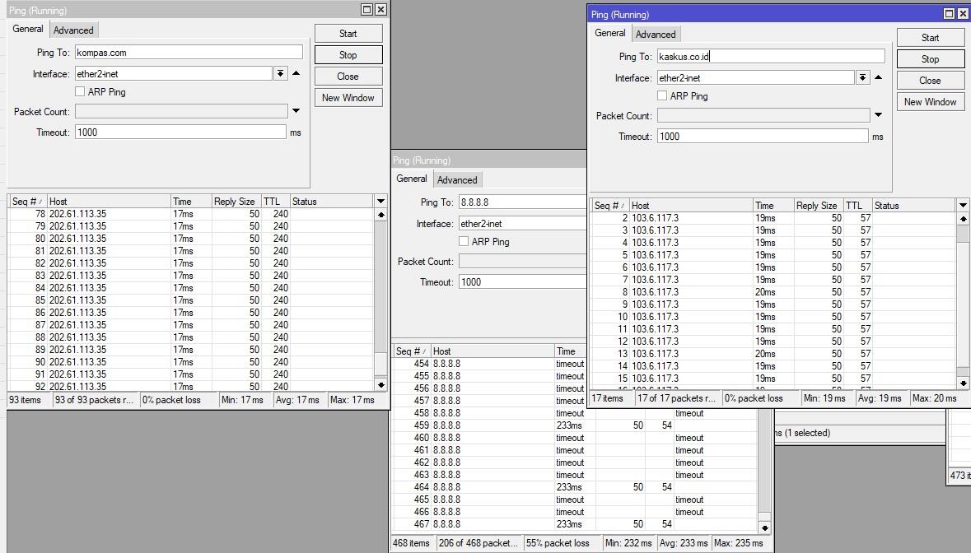Open Advanced tab in 8.8.8.8 window

tap(457, 180)
